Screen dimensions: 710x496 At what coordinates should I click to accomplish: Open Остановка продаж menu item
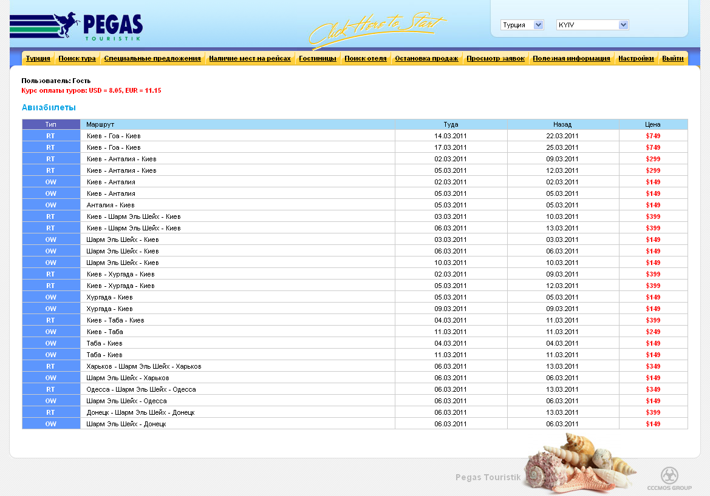tap(426, 58)
